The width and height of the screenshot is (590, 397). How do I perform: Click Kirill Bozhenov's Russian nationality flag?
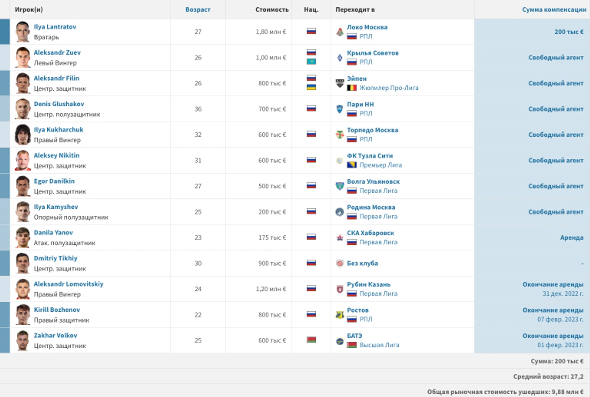pyautogui.click(x=311, y=314)
